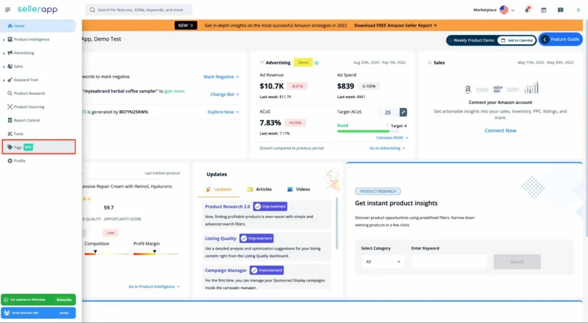The width and height of the screenshot is (588, 323).
Task: Open the calendar icon in header
Action: point(543,10)
